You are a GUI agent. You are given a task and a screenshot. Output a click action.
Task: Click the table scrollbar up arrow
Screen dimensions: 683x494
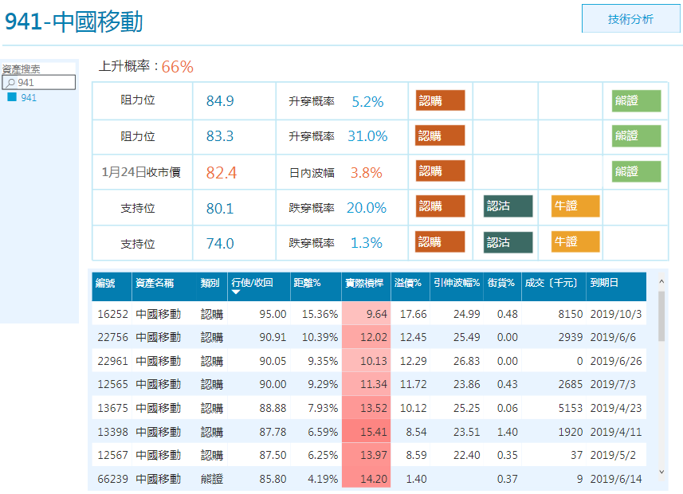click(661, 281)
